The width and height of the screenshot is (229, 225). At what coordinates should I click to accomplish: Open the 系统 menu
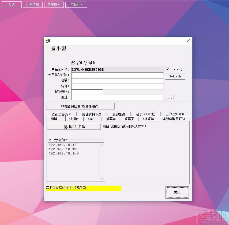click(x=12, y=5)
